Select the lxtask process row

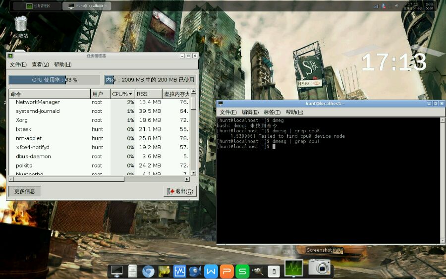tap(99, 129)
